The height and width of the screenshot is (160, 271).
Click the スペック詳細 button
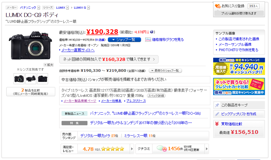156,96
